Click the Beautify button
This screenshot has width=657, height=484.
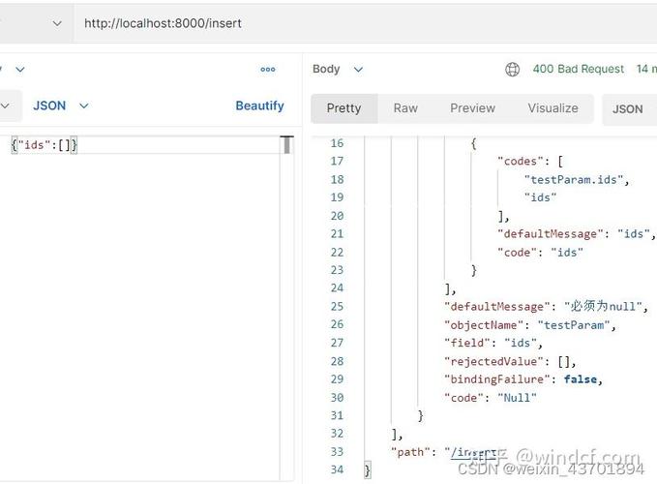pos(259,106)
